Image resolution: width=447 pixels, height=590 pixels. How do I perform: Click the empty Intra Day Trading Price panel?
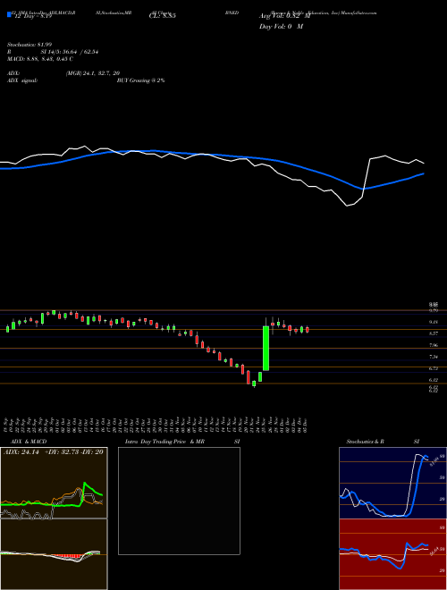[x=179, y=501]
